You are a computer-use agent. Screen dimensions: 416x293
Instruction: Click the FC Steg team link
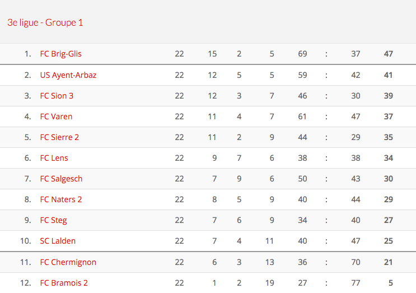point(53,220)
